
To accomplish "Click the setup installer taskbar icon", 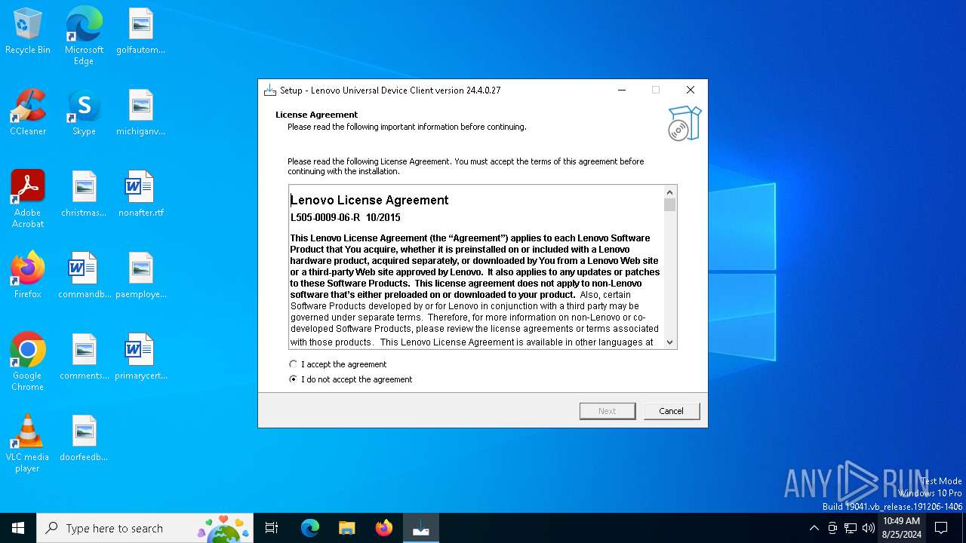I will click(x=421, y=528).
